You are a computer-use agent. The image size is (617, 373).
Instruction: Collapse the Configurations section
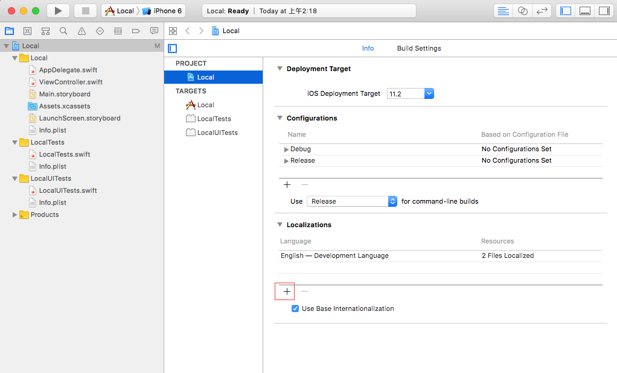tap(280, 118)
